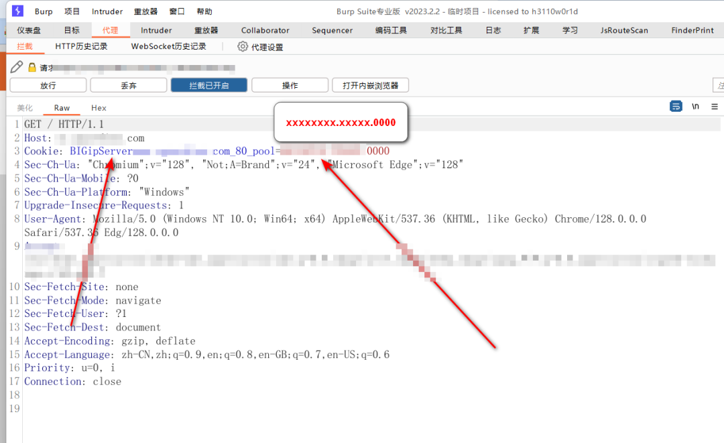The height and width of the screenshot is (443, 724).
Task: Switch request view to 美化
Action: point(25,108)
